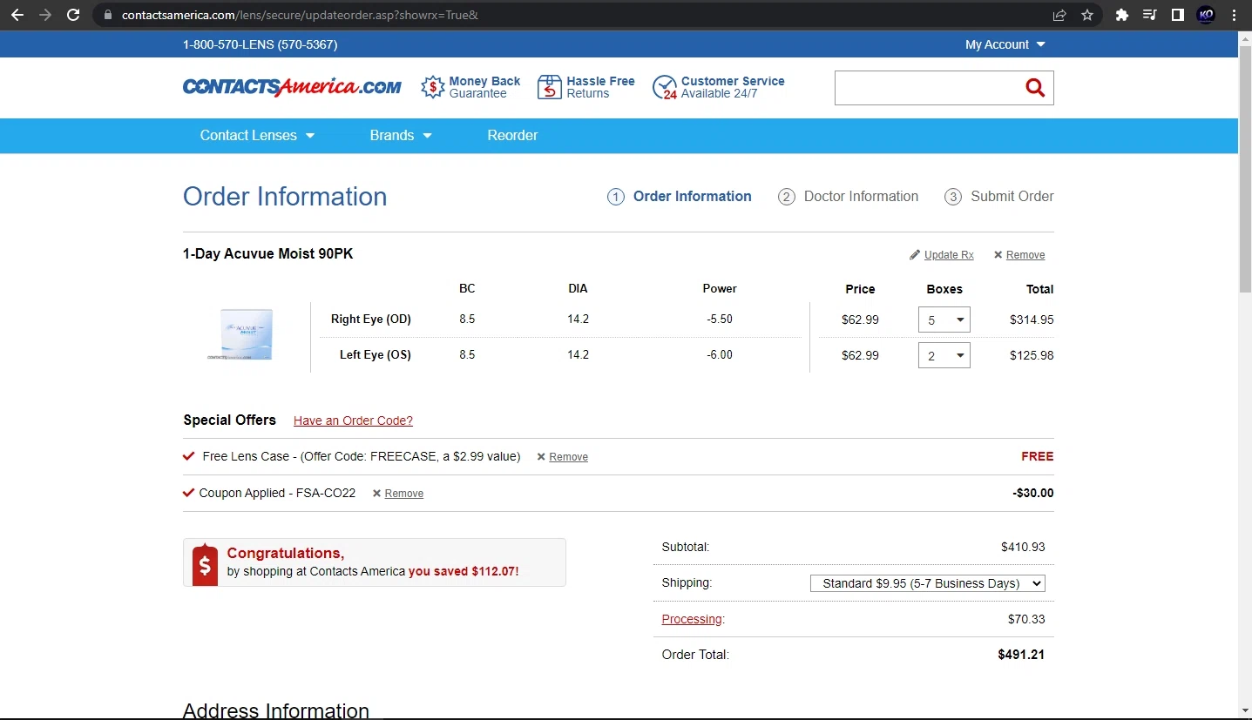Image resolution: width=1252 pixels, height=720 pixels.
Task: Click the red dollar tag savings icon
Action: point(205,565)
